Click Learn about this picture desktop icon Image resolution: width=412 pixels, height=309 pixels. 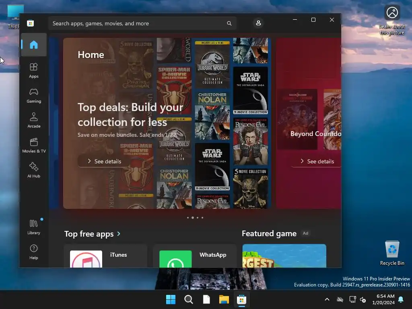coord(392,20)
